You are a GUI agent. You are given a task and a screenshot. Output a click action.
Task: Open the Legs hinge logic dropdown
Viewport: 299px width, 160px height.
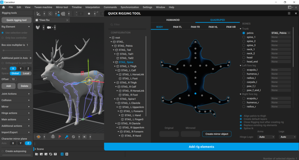click(287, 137)
